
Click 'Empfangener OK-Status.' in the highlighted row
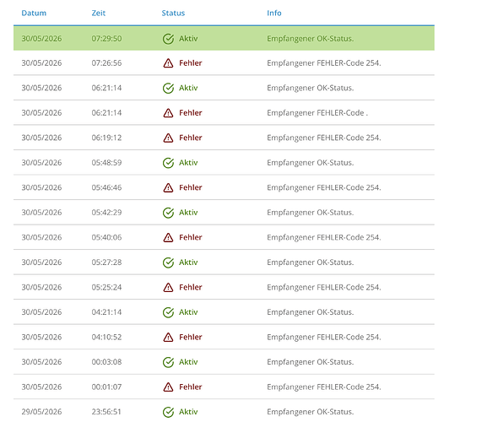(311, 39)
